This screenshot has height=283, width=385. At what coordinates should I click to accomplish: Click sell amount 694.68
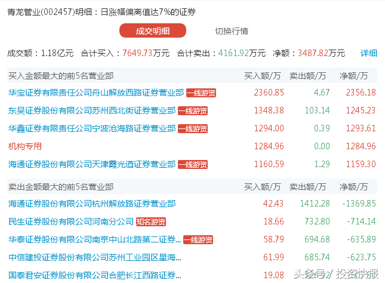click(317, 239)
